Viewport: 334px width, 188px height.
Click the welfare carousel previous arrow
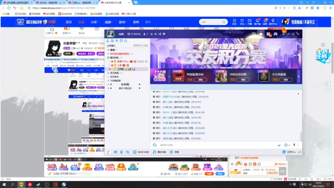[170, 76]
